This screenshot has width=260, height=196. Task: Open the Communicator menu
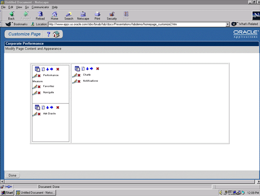coord(40,7)
